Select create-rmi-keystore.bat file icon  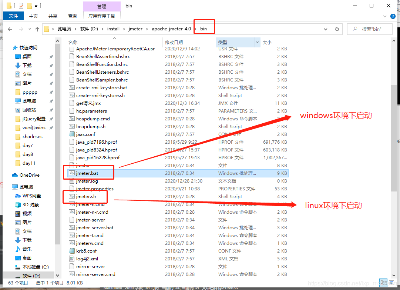72,87
